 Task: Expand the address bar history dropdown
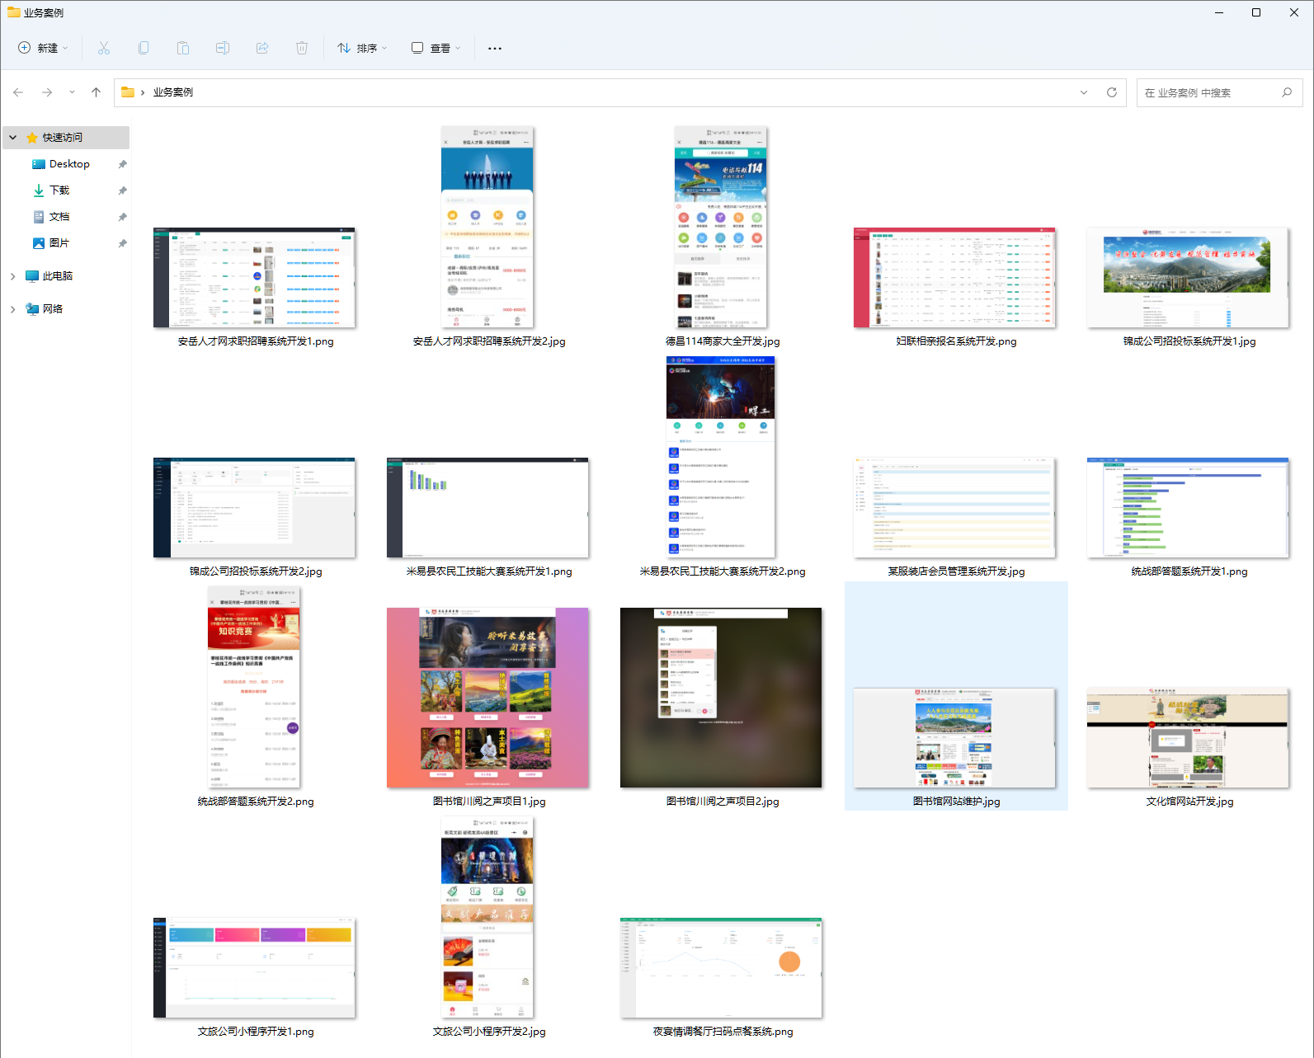1084,92
